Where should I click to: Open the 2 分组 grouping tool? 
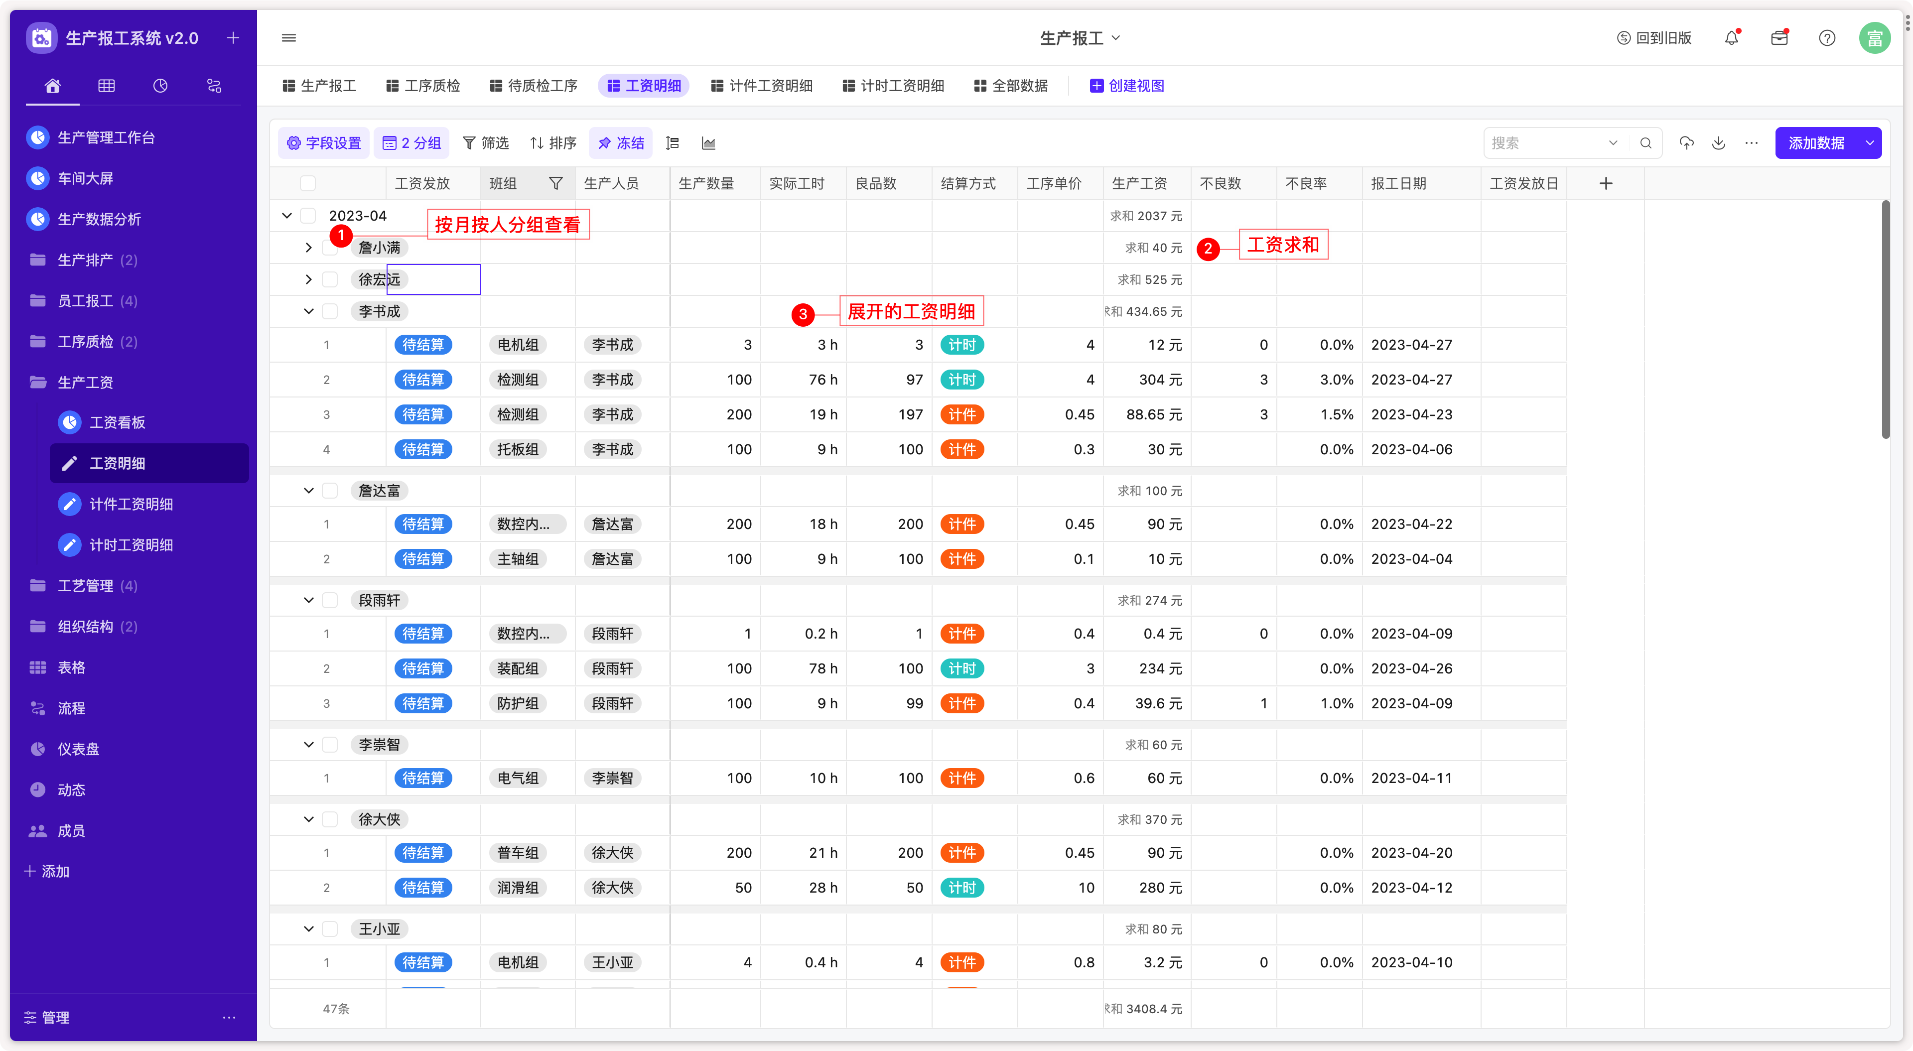coord(411,143)
